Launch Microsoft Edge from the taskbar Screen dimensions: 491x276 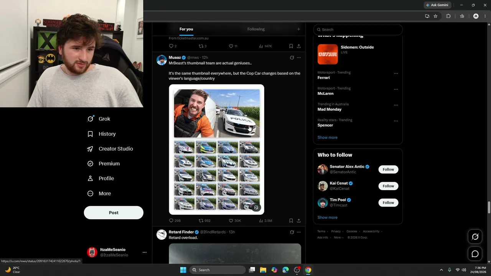pos(285,270)
